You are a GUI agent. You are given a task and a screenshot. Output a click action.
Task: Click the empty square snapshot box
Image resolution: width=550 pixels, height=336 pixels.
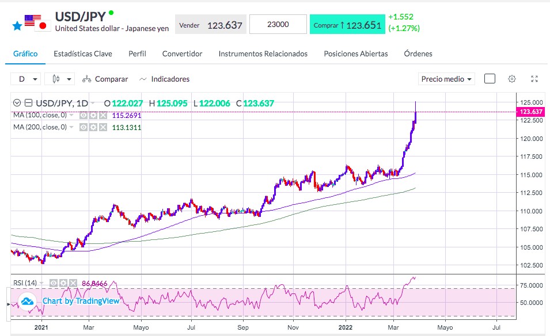[490, 79]
